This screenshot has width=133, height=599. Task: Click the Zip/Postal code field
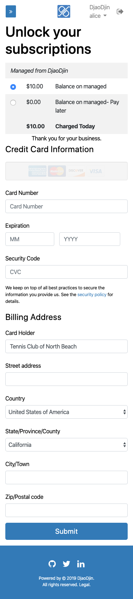pyautogui.click(x=66, y=510)
